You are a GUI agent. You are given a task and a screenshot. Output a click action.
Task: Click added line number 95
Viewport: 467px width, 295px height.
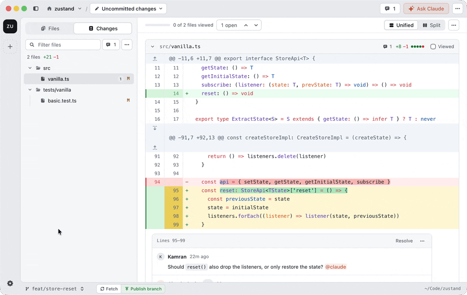click(176, 190)
